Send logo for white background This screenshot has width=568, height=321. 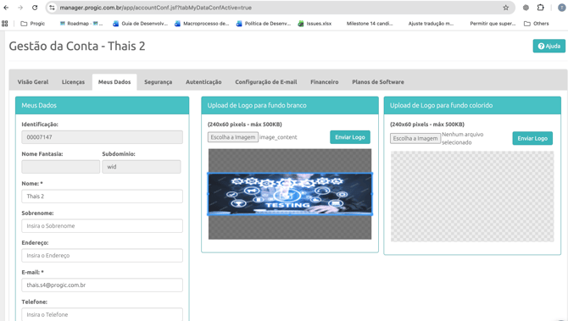click(350, 137)
